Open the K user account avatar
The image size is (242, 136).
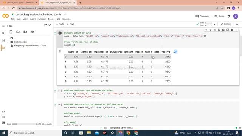236,16
